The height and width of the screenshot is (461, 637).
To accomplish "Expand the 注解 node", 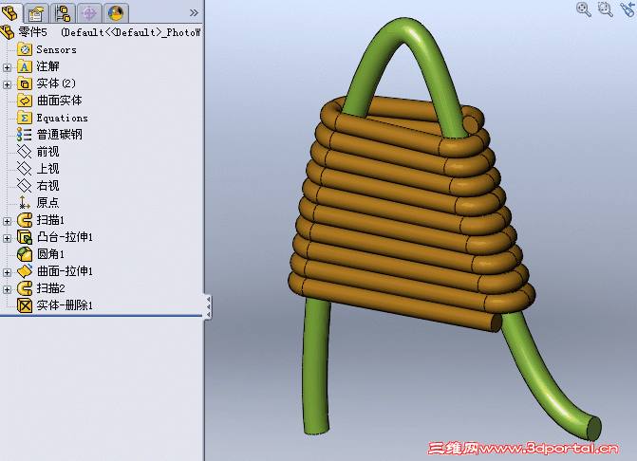I will [7, 67].
